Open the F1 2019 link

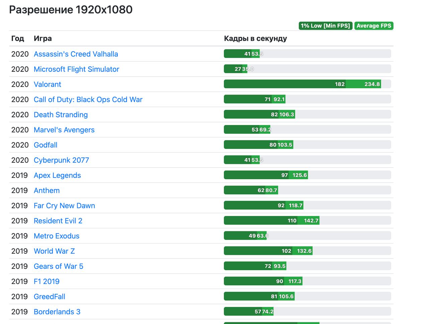click(x=46, y=282)
